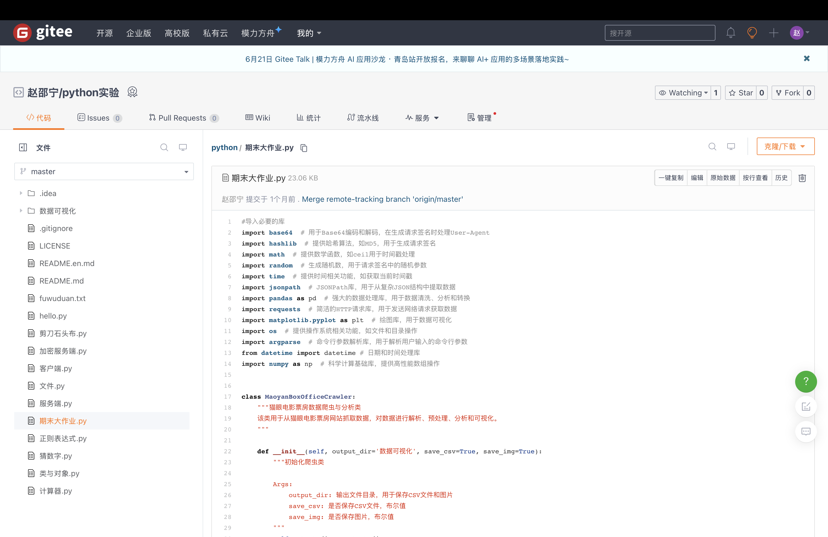Viewport: 828px width, 537px height.
Task: Open the Merge remote-tracking branch commit link
Action: (382, 199)
